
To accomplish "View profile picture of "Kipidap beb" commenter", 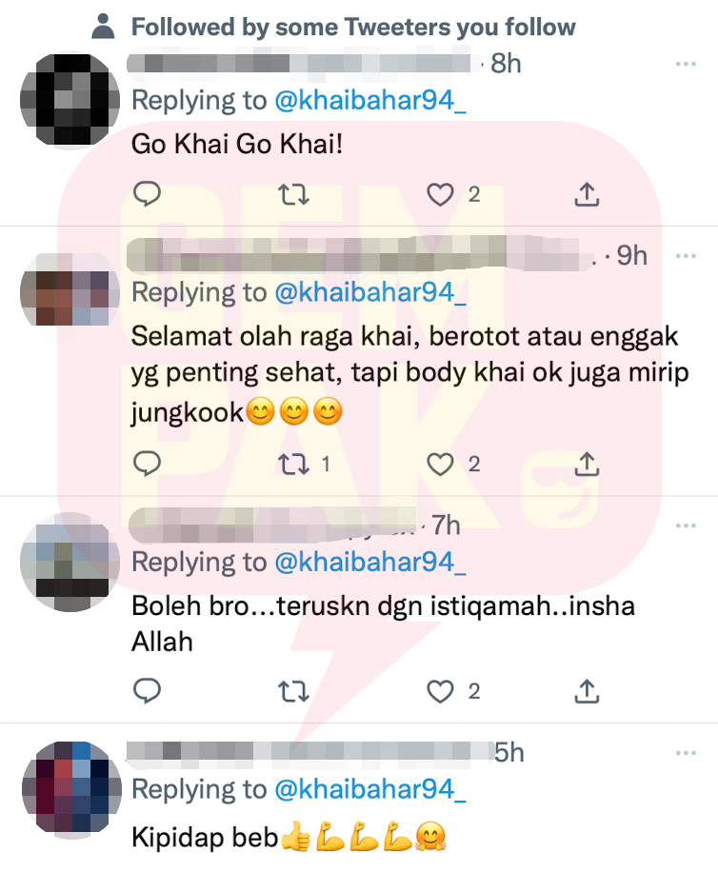I will tap(71, 790).
